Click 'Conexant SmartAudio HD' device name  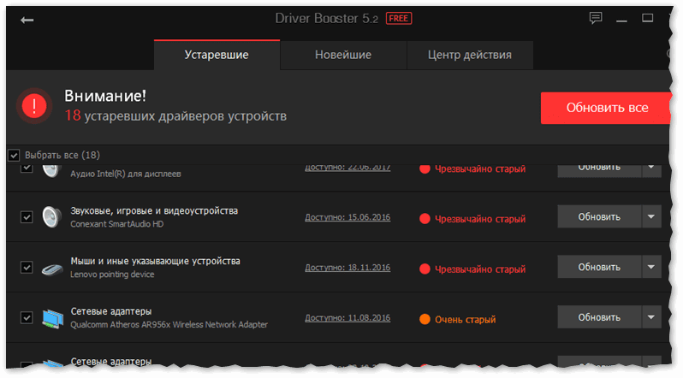point(117,224)
